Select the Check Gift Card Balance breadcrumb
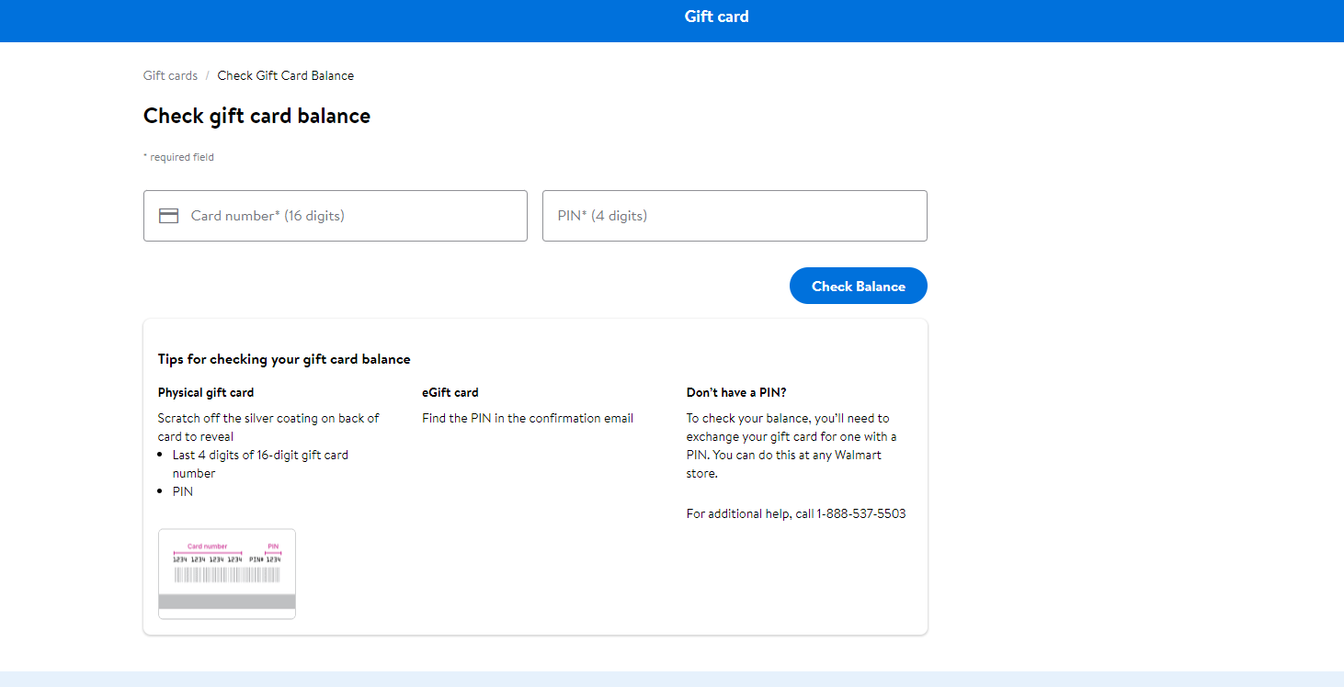 pos(285,75)
